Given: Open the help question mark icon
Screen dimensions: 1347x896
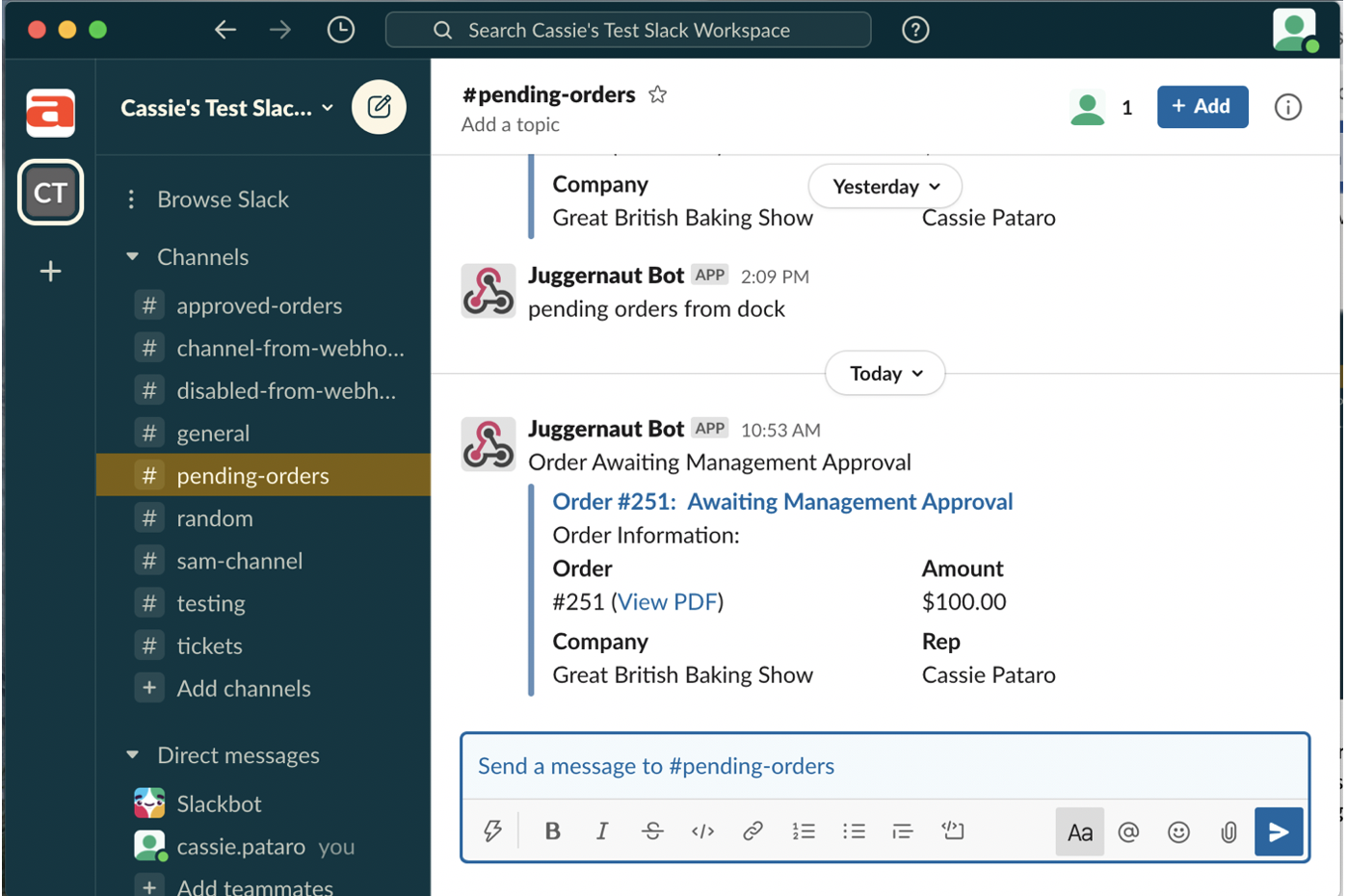Looking at the screenshot, I should [914, 30].
